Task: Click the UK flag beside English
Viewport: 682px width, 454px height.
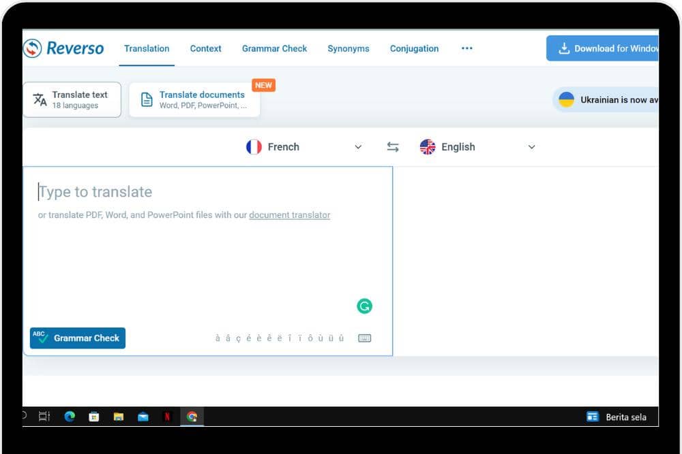Action: pos(428,147)
